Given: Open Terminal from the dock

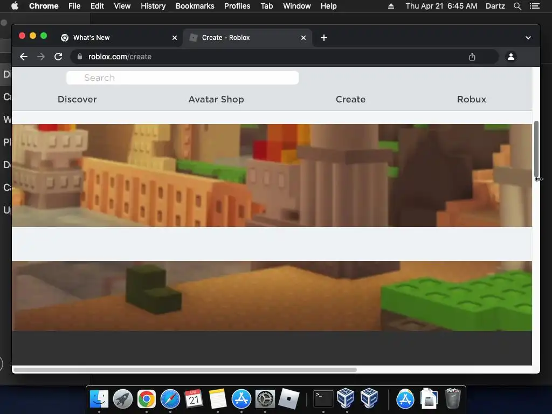Looking at the screenshot, I should [x=323, y=399].
